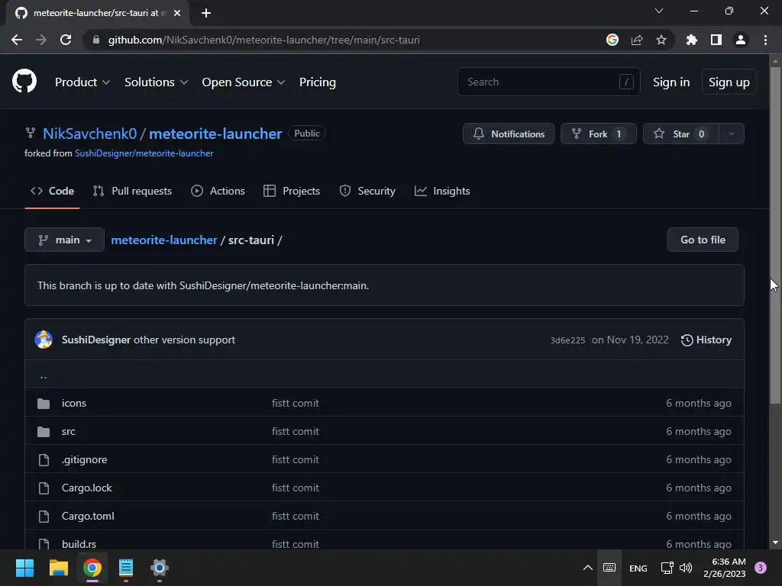Open NikSavchenk0 user profile link
The image size is (782, 586).
click(90, 134)
